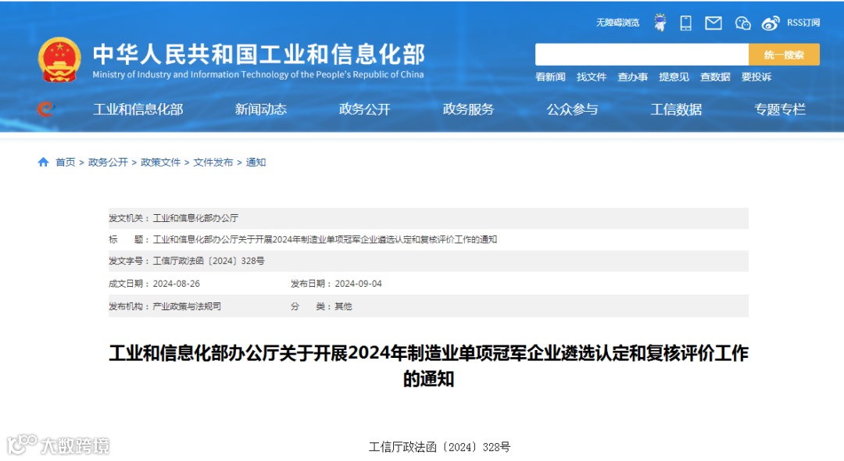Click the national emblem logo
844x461 pixels.
59,59
